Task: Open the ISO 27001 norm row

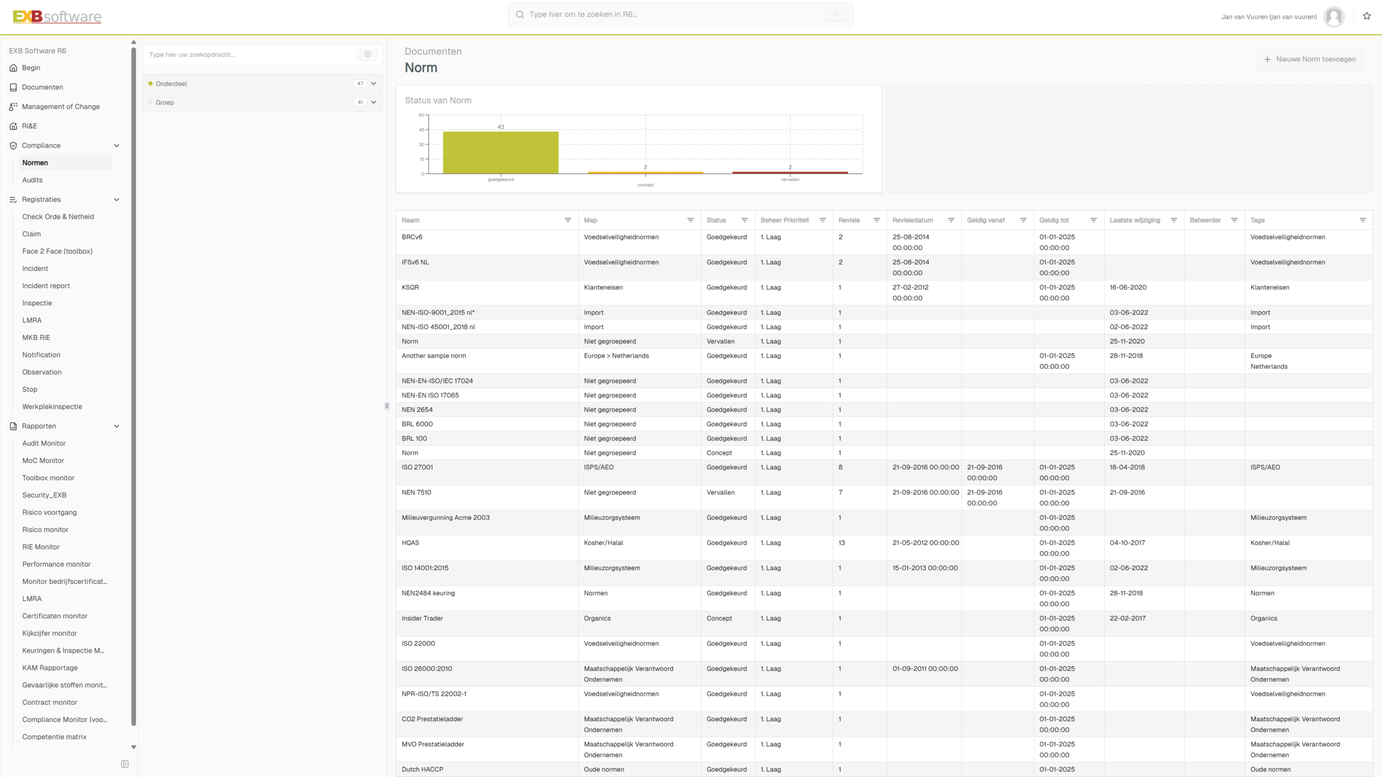Action: coord(417,467)
